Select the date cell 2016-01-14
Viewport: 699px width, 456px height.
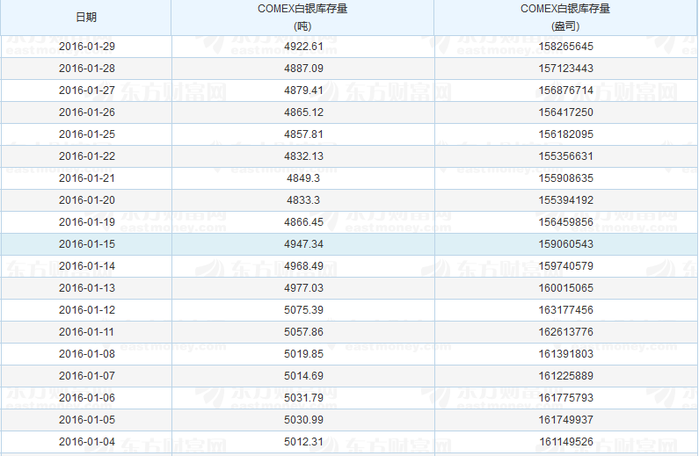click(x=87, y=266)
